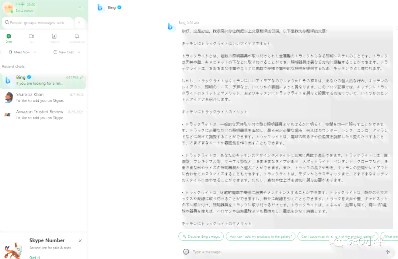This screenshot has height=259, width=398.
Task: Expand the New Chat dropdown arrow
Action: (79, 52)
